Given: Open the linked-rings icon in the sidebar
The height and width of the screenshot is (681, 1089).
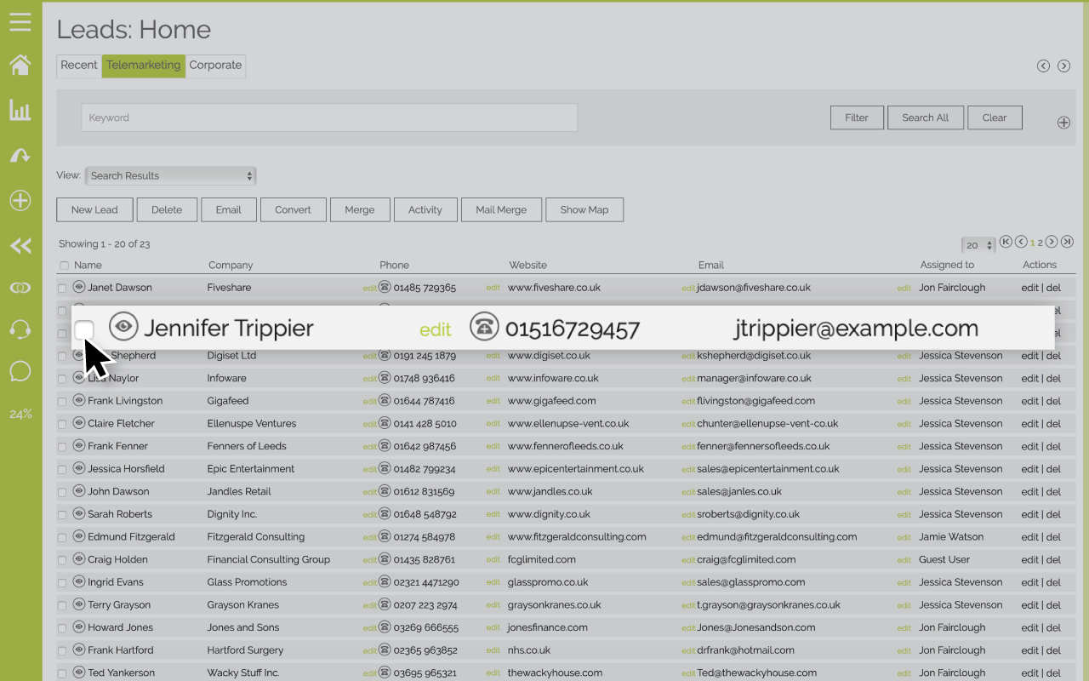Looking at the screenshot, I should tap(20, 287).
